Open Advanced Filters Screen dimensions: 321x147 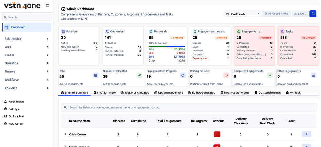(x=276, y=14)
